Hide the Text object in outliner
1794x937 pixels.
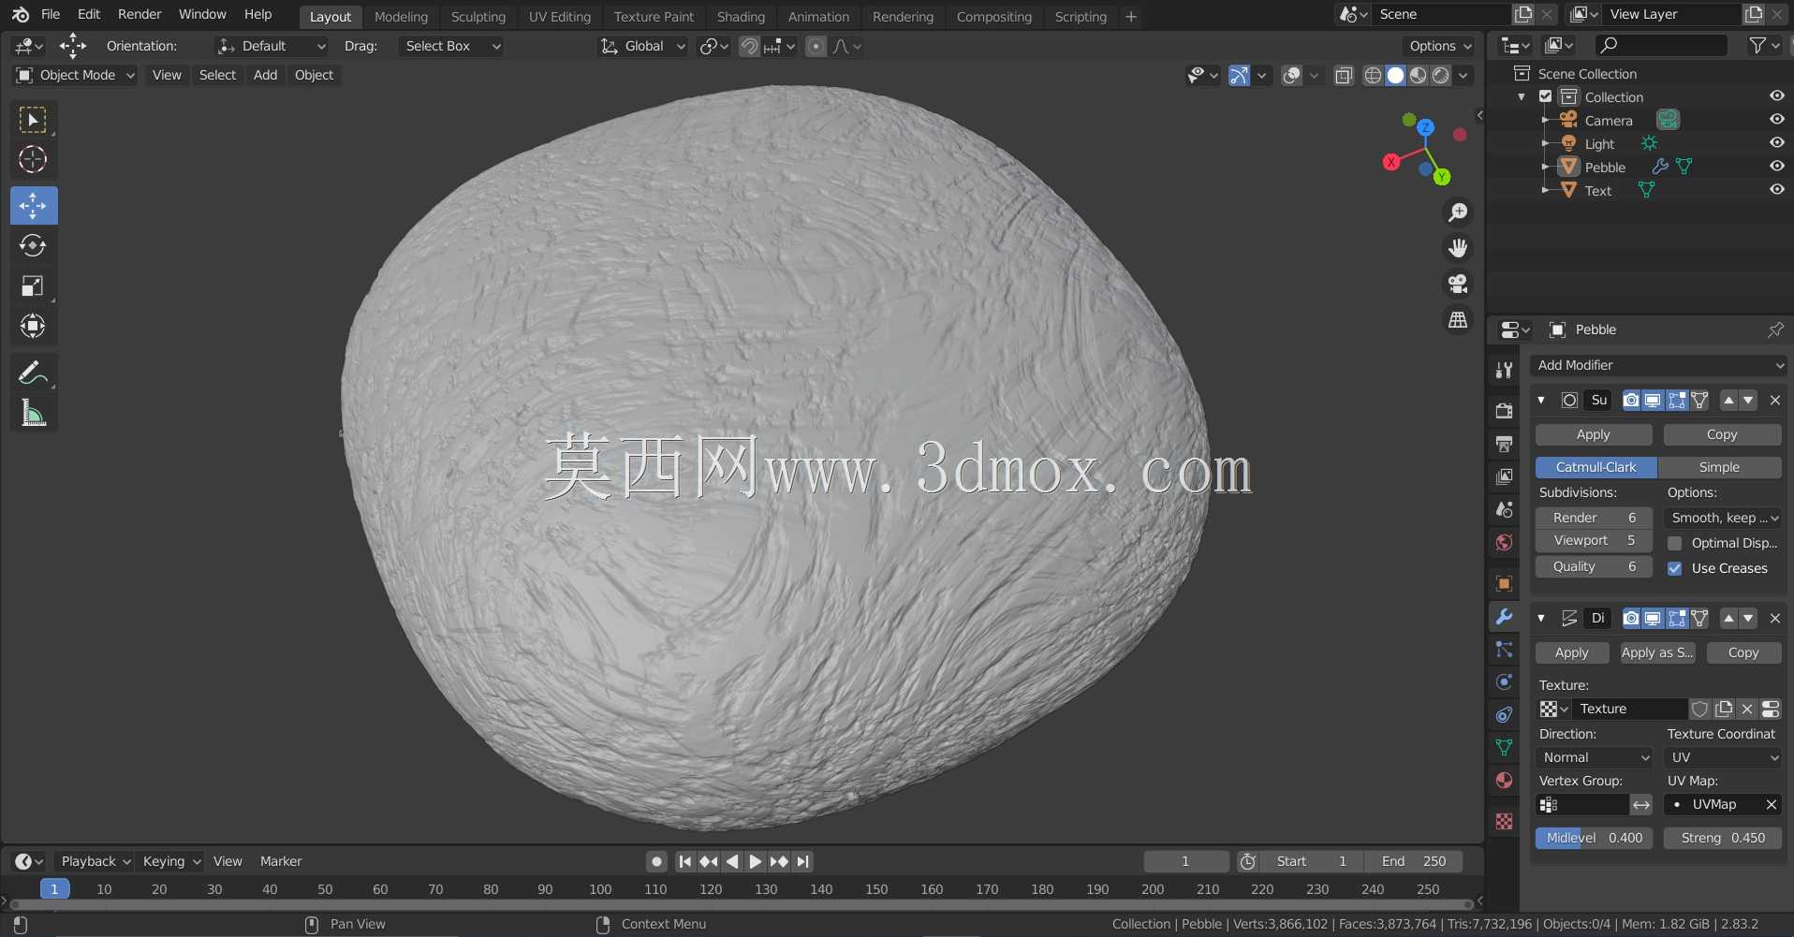pyautogui.click(x=1776, y=189)
